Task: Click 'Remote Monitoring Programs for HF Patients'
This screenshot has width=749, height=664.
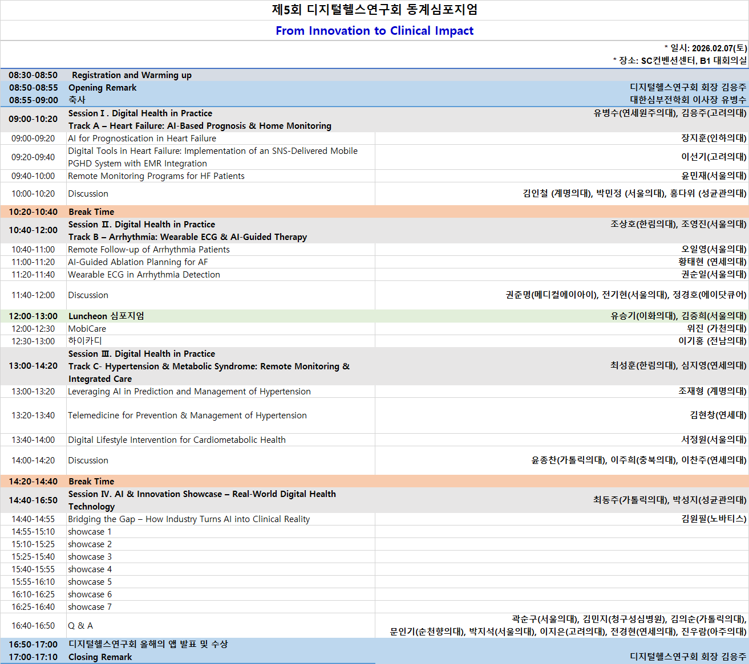Action: tap(156, 176)
